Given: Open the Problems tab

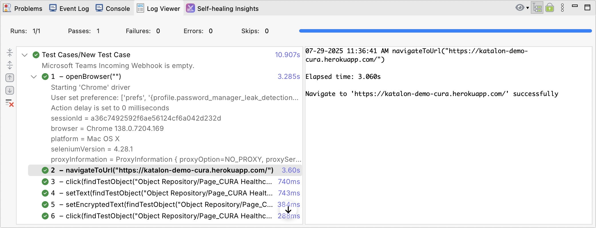Looking at the screenshot, I should coord(23,8).
